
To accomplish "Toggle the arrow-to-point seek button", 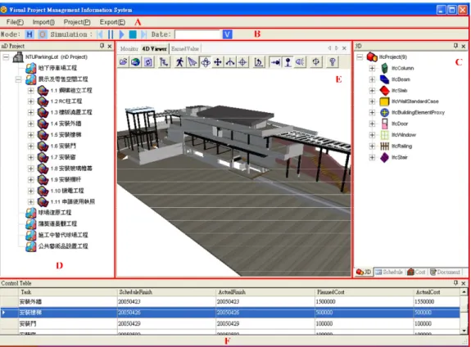I will pyautogui.click(x=275, y=62).
